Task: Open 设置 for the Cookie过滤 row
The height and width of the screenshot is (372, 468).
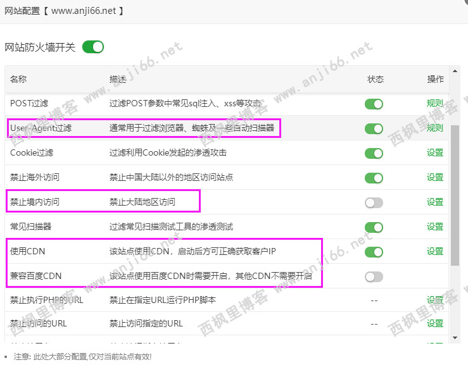Action: pyautogui.click(x=435, y=153)
